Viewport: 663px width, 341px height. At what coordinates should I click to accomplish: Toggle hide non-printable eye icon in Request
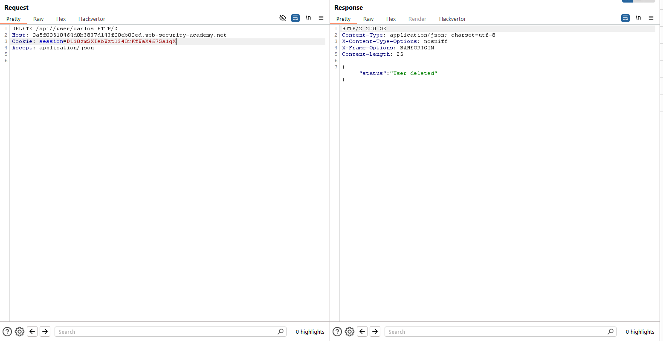click(282, 18)
